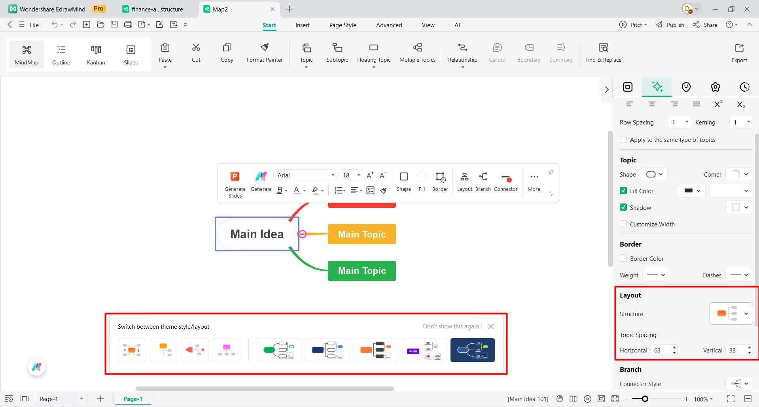Open the Format Painter tool
759x407 pixels.
(x=264, y=53)
